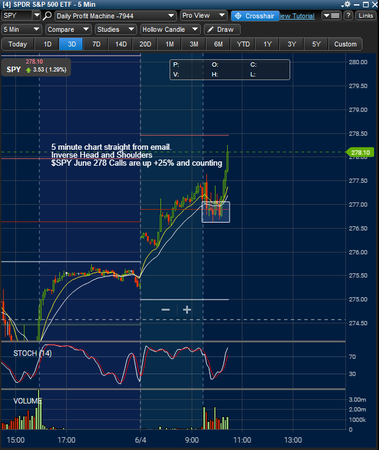Viewport: 379px width, 450px height.
Task: Open the SPY symbol dropdown arrow
Action: [37, 15]
